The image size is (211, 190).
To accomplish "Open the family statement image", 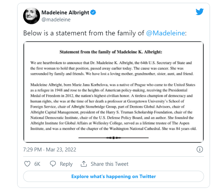I will 114,92.
